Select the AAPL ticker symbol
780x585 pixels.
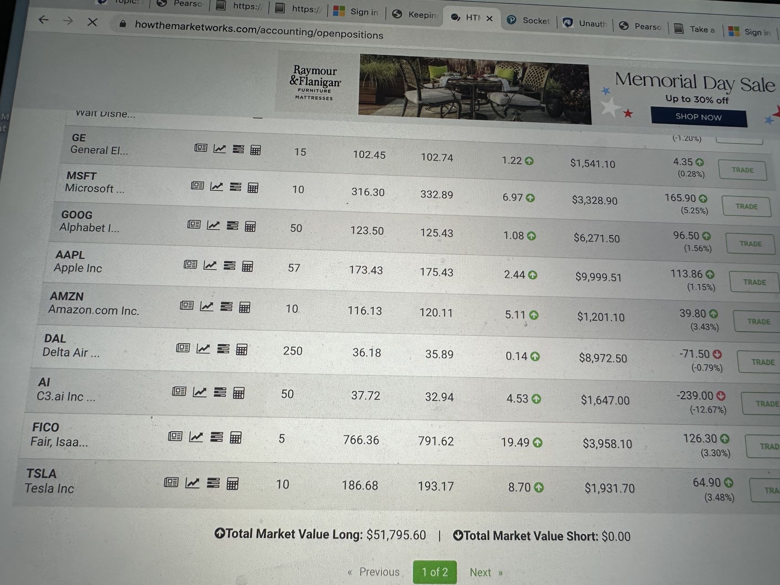(70, 255)
